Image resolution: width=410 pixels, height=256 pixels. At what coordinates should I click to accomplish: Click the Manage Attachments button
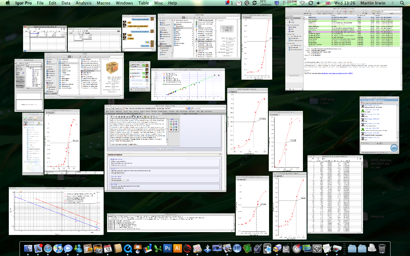point(118,173)
